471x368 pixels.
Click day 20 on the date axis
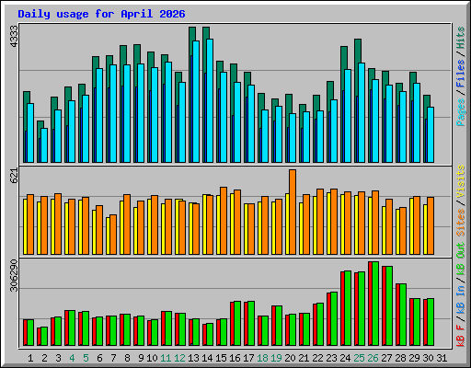tap(290, 358)
